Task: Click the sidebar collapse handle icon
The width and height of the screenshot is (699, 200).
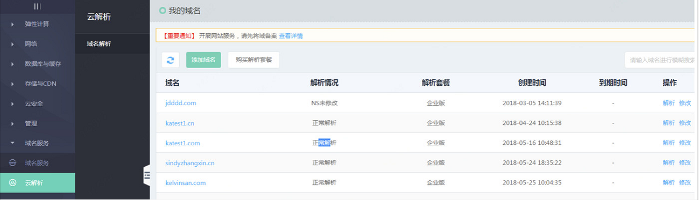Action: (x=146, y=175)
